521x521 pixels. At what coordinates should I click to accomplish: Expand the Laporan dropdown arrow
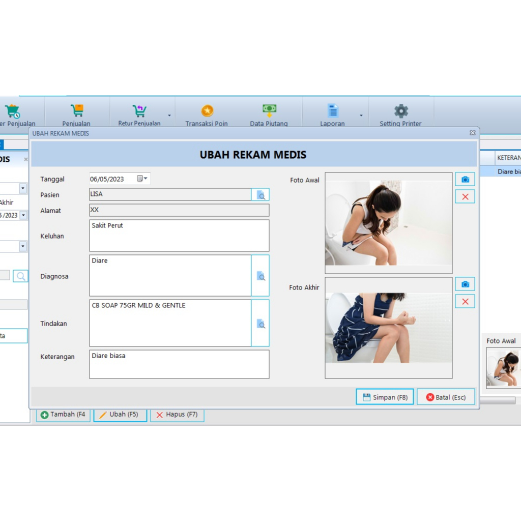(x=361, y=115)
